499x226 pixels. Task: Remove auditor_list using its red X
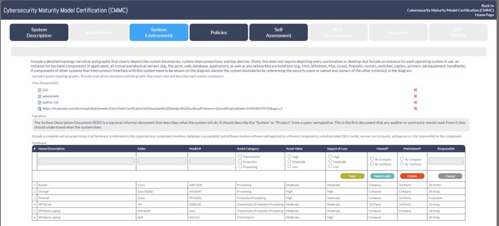[415, 103]
